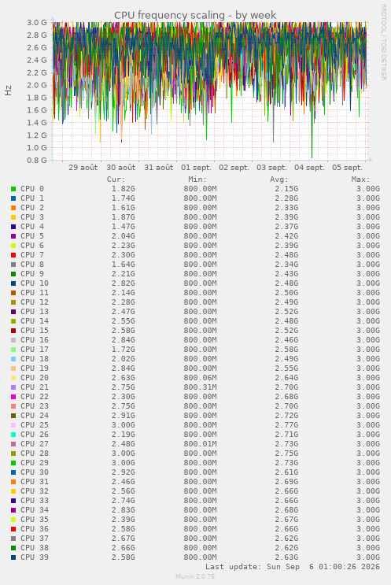Pick the red CPU 7 legend swatch
This screenshot has width=391, height=585.
[13, 255]
